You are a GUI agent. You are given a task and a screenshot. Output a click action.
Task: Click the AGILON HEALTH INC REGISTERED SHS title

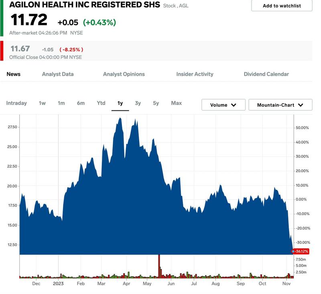tap(85, 5)
